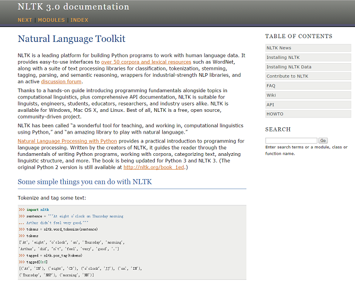Open the MODULES navigation link
Screen dimensions: 355x282
tap(51, 20)
